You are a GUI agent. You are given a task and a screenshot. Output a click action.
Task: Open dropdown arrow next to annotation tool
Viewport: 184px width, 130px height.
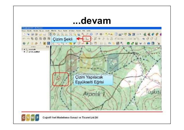140,34
